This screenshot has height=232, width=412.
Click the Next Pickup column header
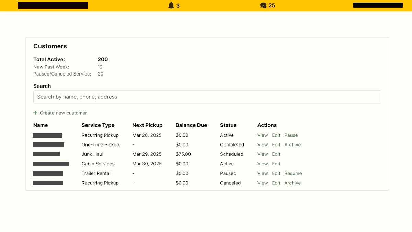[x=147, y=125]
